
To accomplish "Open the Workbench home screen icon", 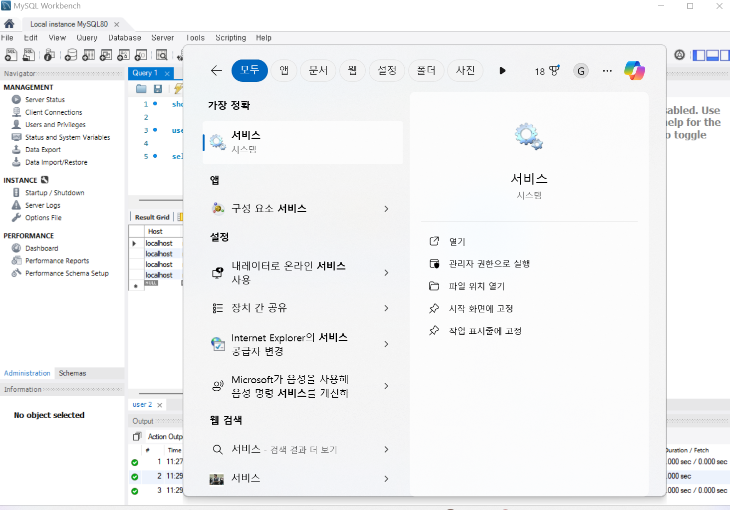I will [9, 23].
